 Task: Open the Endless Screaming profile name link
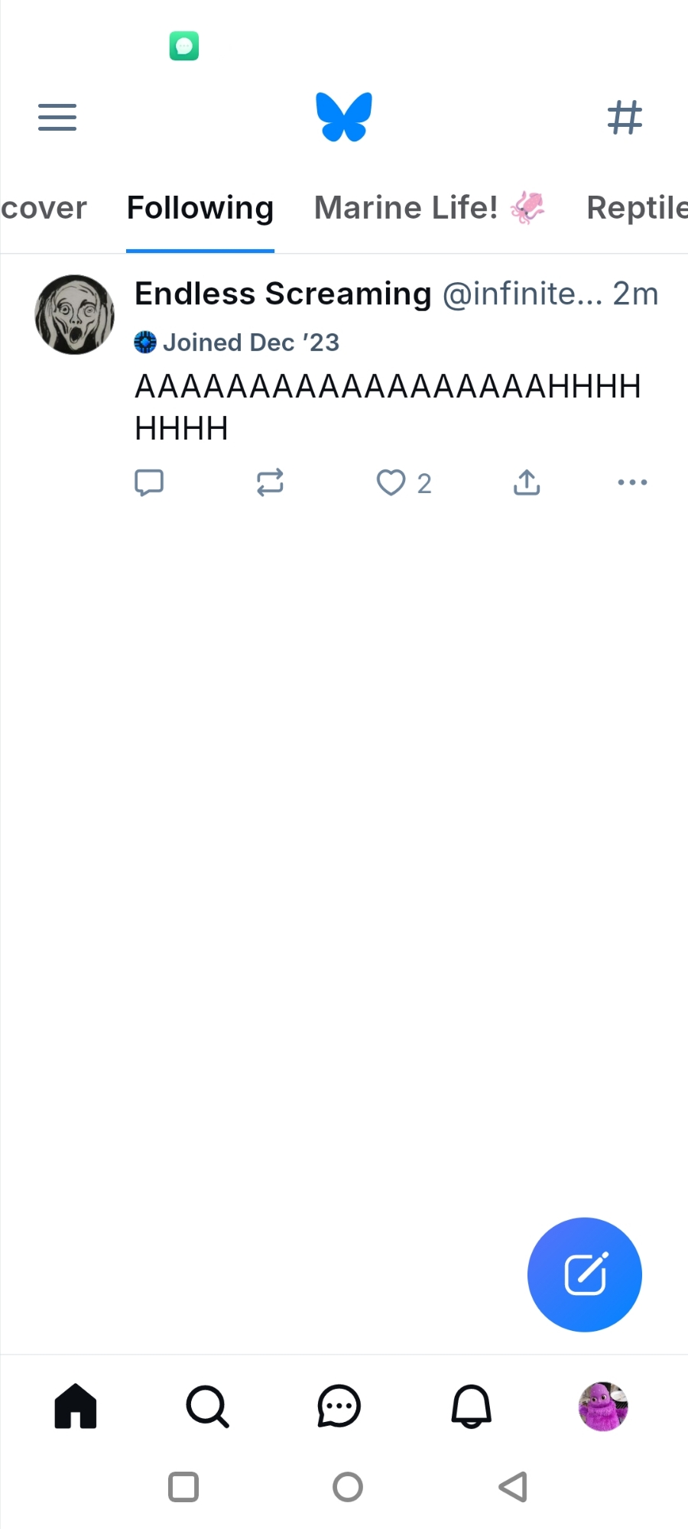tap(283, 294)
